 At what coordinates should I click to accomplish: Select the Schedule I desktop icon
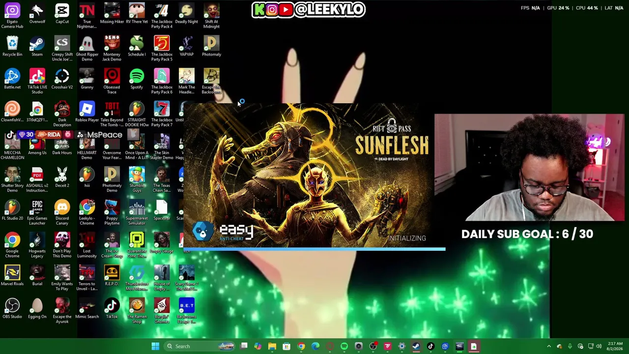[x=137, y=46]
